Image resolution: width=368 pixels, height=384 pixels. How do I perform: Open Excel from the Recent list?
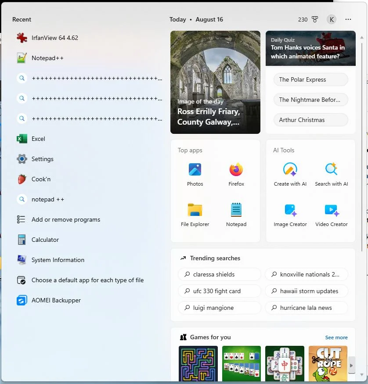(x=88, y=139)
